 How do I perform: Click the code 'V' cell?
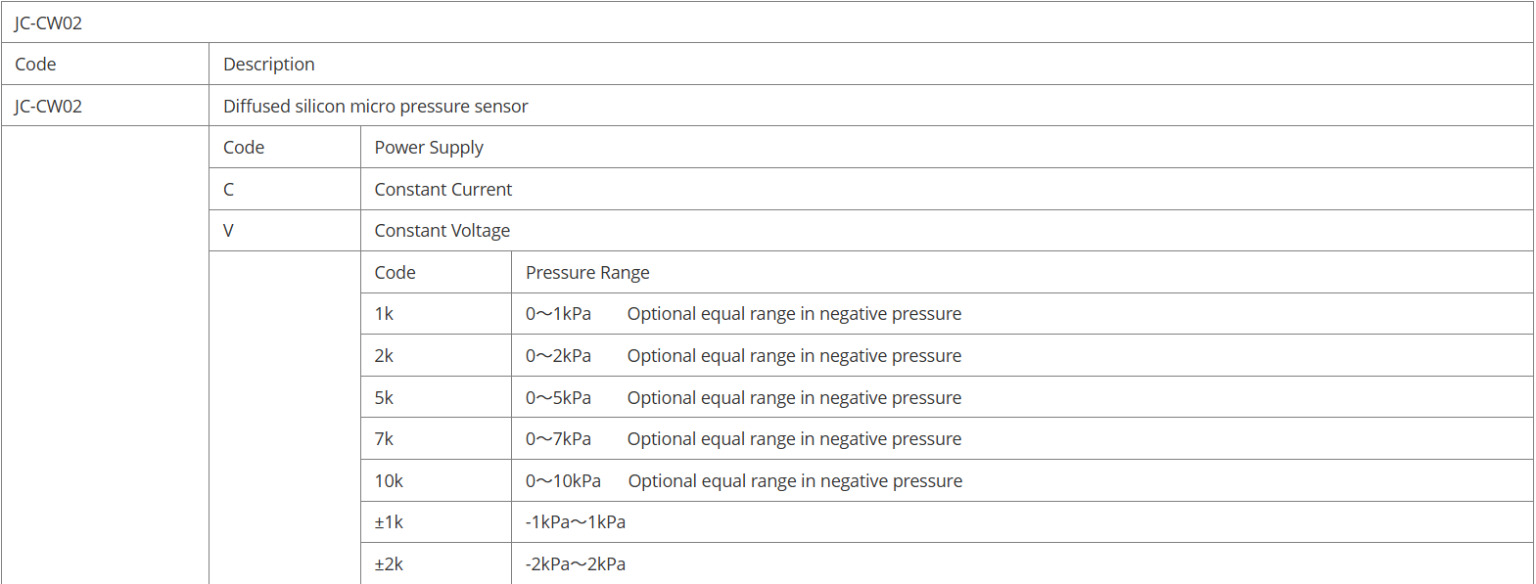click(285, 230)
